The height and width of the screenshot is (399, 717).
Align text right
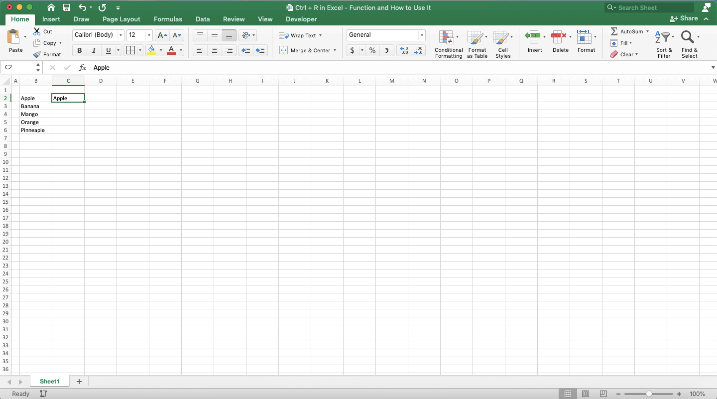(x=229, y=50)
